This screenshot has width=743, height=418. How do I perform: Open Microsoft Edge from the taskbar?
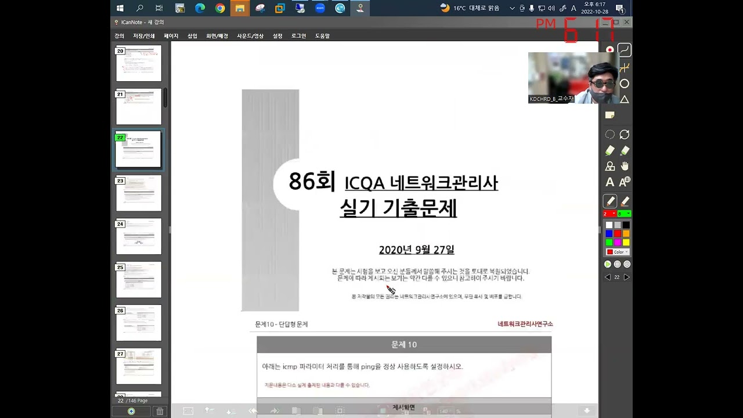coord(200,8)
